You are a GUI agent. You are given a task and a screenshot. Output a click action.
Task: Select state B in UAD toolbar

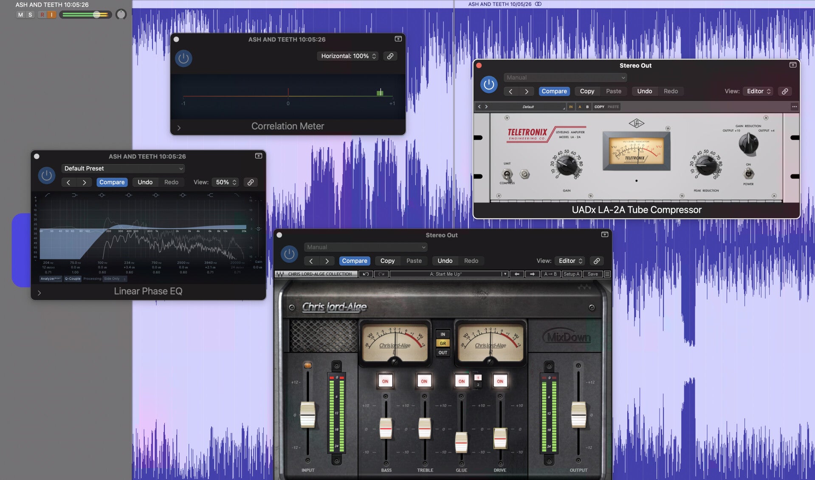587,107
